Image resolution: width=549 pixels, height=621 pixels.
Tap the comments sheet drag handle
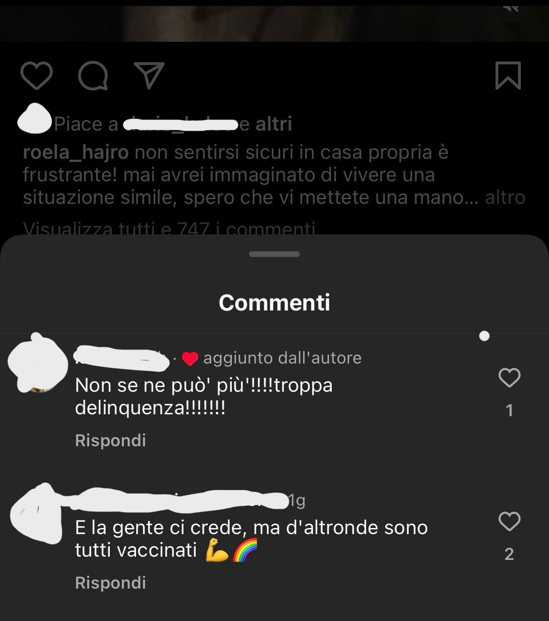pyautogui.click(x=274, y=254)
